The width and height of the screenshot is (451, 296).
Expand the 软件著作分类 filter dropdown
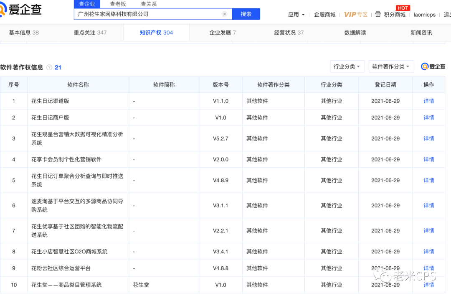391,66
